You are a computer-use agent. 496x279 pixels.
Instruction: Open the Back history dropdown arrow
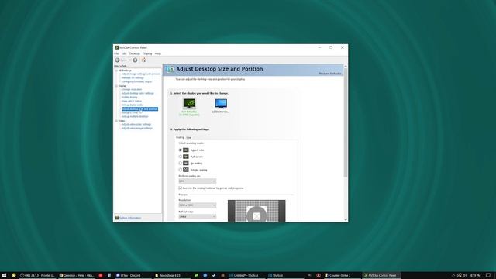[129, 60]
